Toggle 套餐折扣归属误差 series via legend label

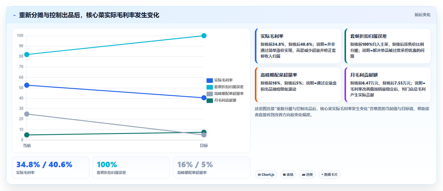tap(229, 87)
